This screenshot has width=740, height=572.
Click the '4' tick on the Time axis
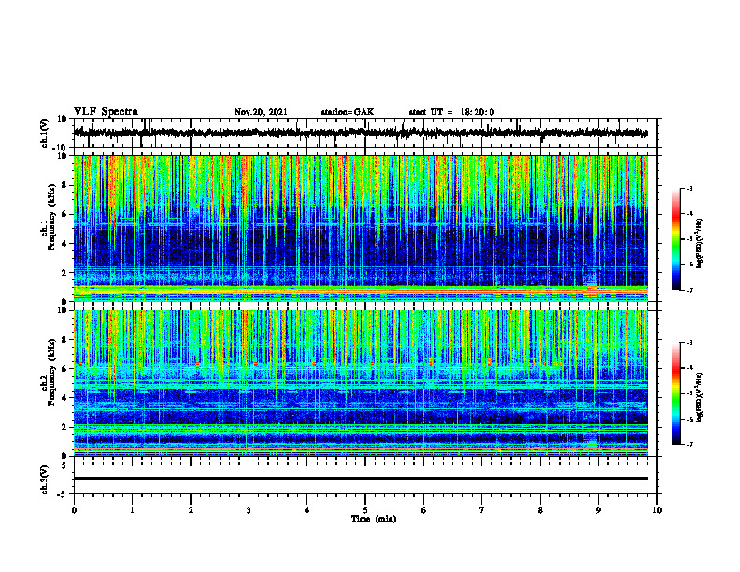coord(307,510)
